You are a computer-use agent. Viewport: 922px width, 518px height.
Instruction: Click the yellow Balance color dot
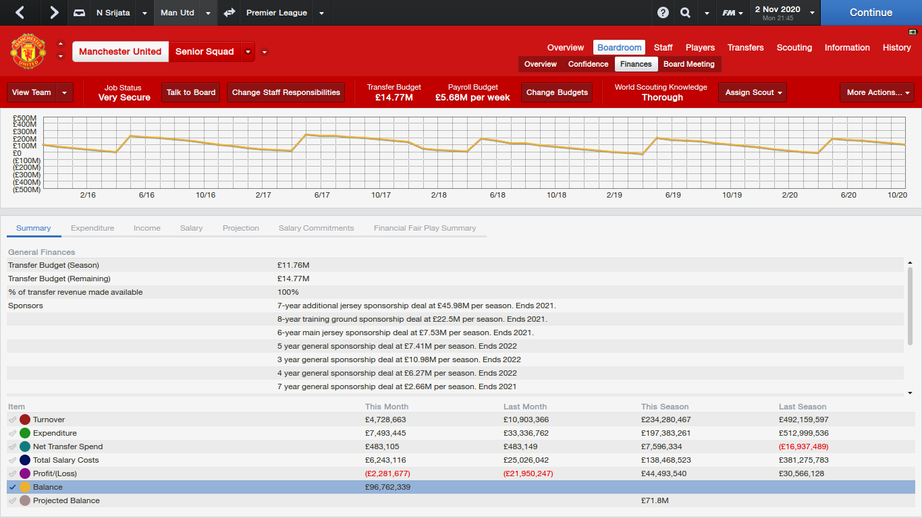click(25, 487)
